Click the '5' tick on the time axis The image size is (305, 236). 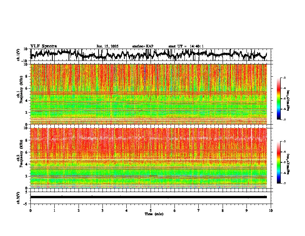151,211
